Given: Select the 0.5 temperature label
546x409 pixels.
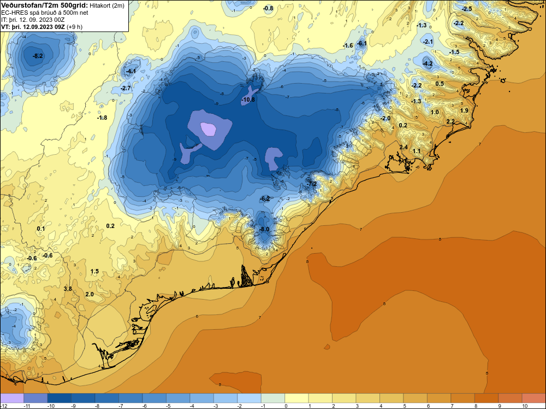Looking at the screenshot, I should (440, 84).
